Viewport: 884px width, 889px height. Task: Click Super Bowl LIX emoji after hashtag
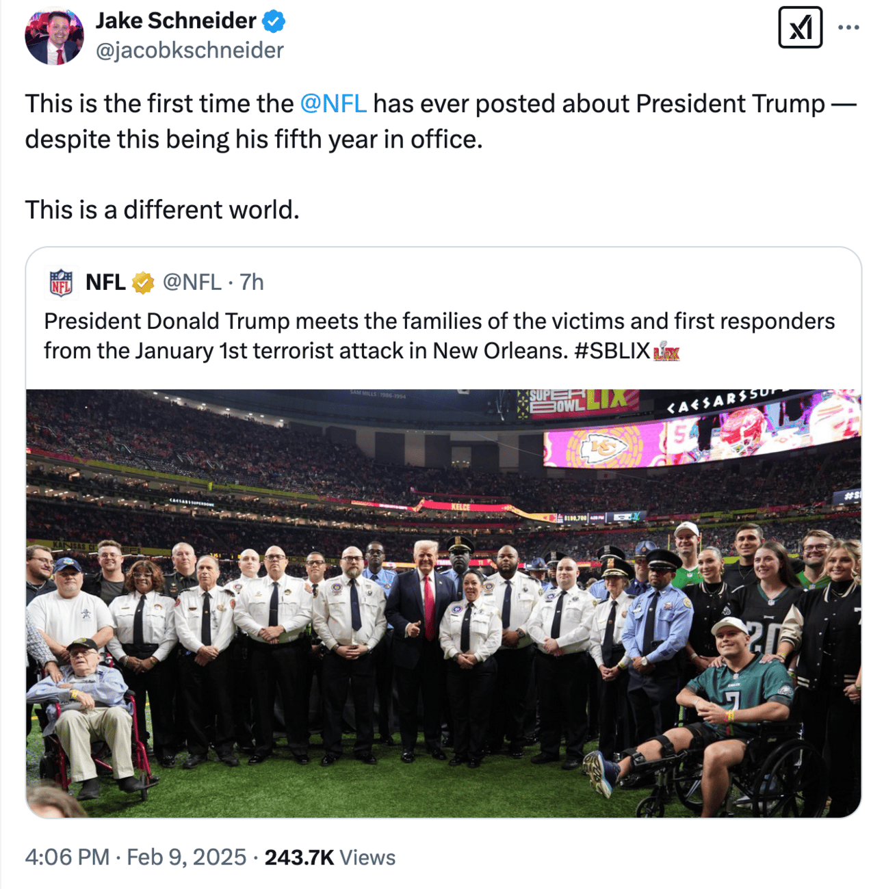[x=666, y=351]
